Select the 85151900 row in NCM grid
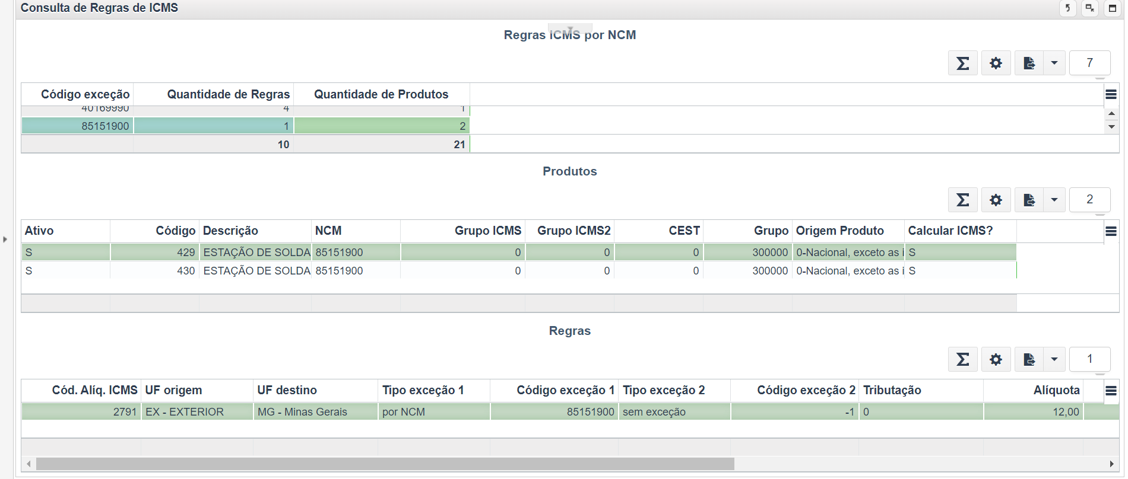Viewport: 1128px width, 479px height. tap(246, 126)
